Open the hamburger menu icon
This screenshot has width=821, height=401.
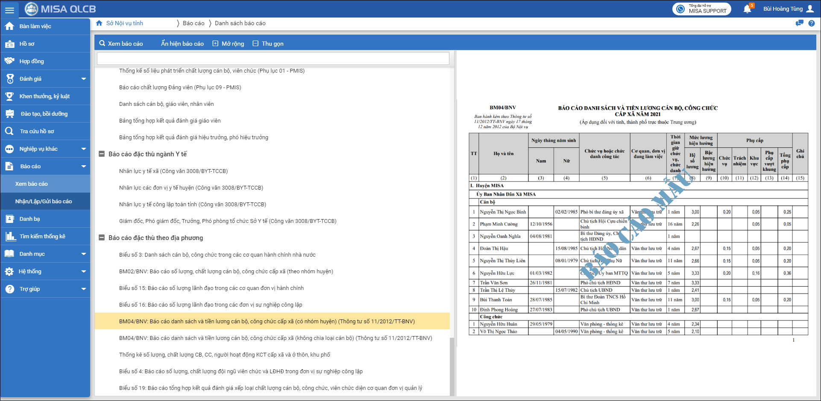(x=9, y=9)
